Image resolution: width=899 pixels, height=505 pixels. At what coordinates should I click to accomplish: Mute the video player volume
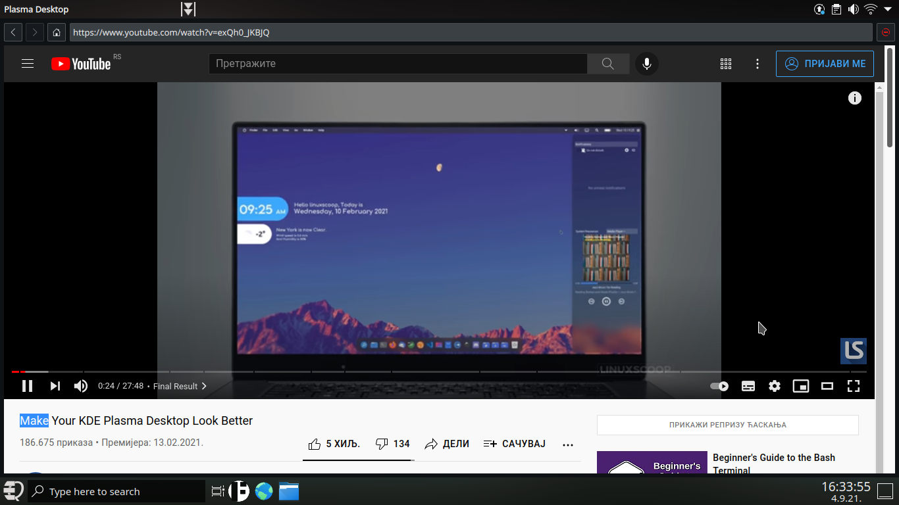pos(81,386)
